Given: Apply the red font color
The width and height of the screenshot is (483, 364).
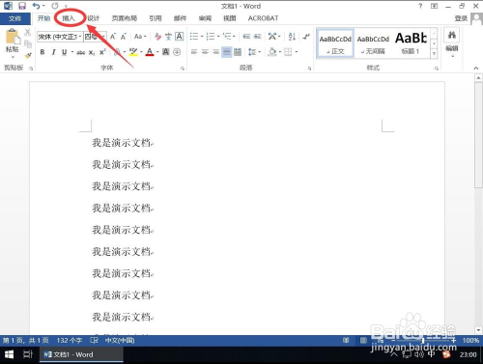Looking at the screenshot, I should tap(150, 52).
